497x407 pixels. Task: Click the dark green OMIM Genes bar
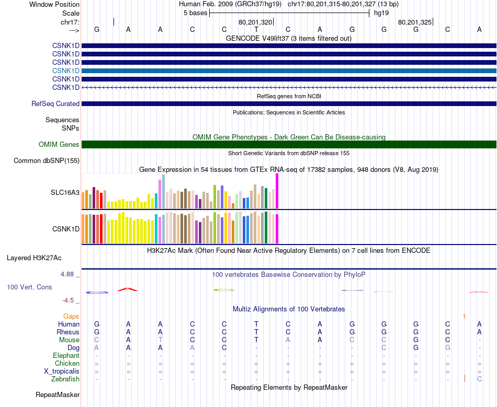pyautogui.click(x=289, y=144)
